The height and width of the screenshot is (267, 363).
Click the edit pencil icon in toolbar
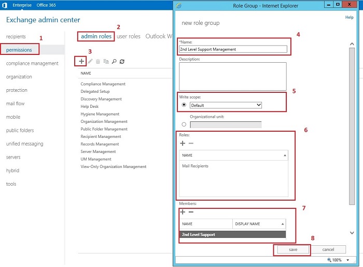point(90,61)
